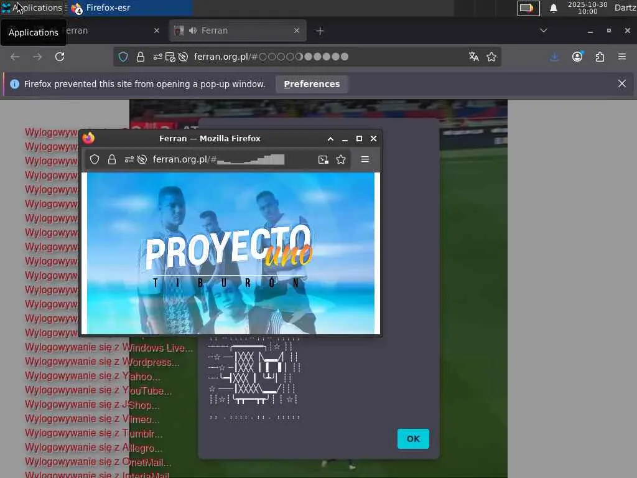Image resolution: width=637 pixels, height=478 pixels.
Task: Click the picture-in-picture icon in the pop-up address bar
Action: tap(323, 159)
